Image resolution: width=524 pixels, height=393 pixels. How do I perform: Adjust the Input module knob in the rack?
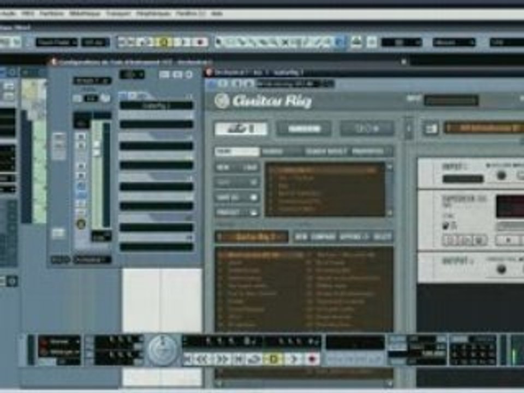click(501, 176)
